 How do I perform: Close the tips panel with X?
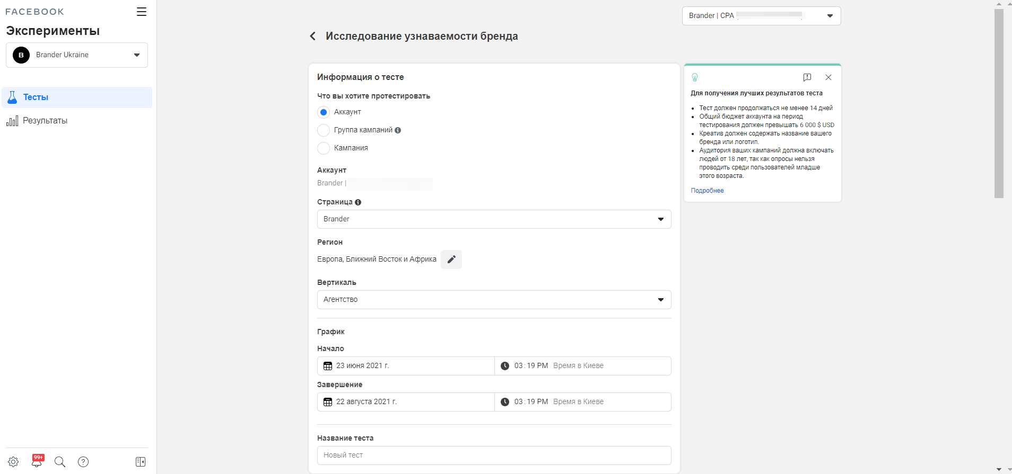pos(828,77)
